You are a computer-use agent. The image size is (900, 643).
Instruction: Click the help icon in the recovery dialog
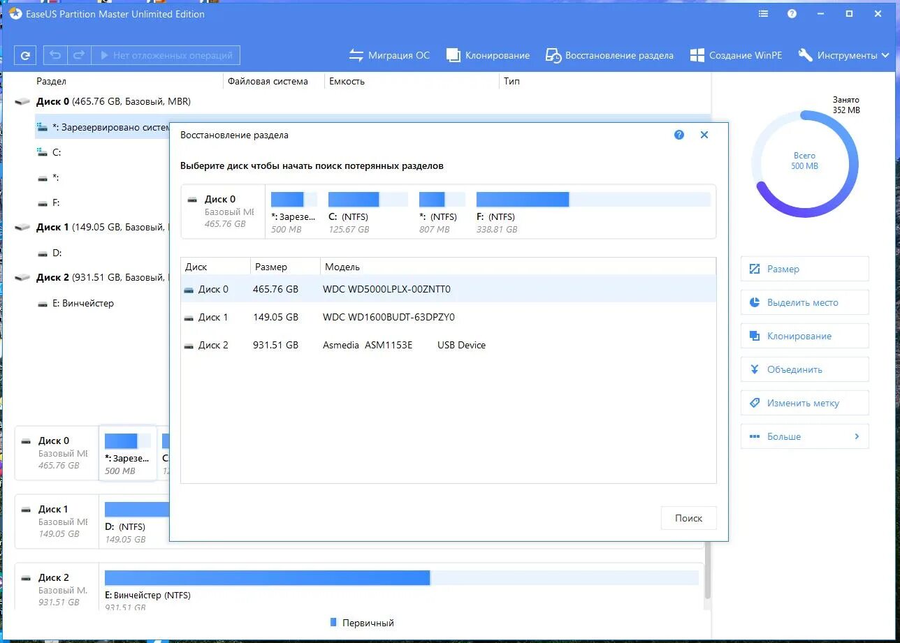click(679, 135)
